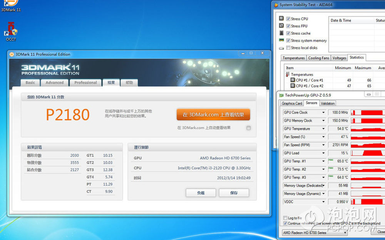Viewport: 385px width, 240px height.
Task: Open the AMD Radeon HD 6700 Series card selector
Action: pyautogui.click(x=315, y=232)
